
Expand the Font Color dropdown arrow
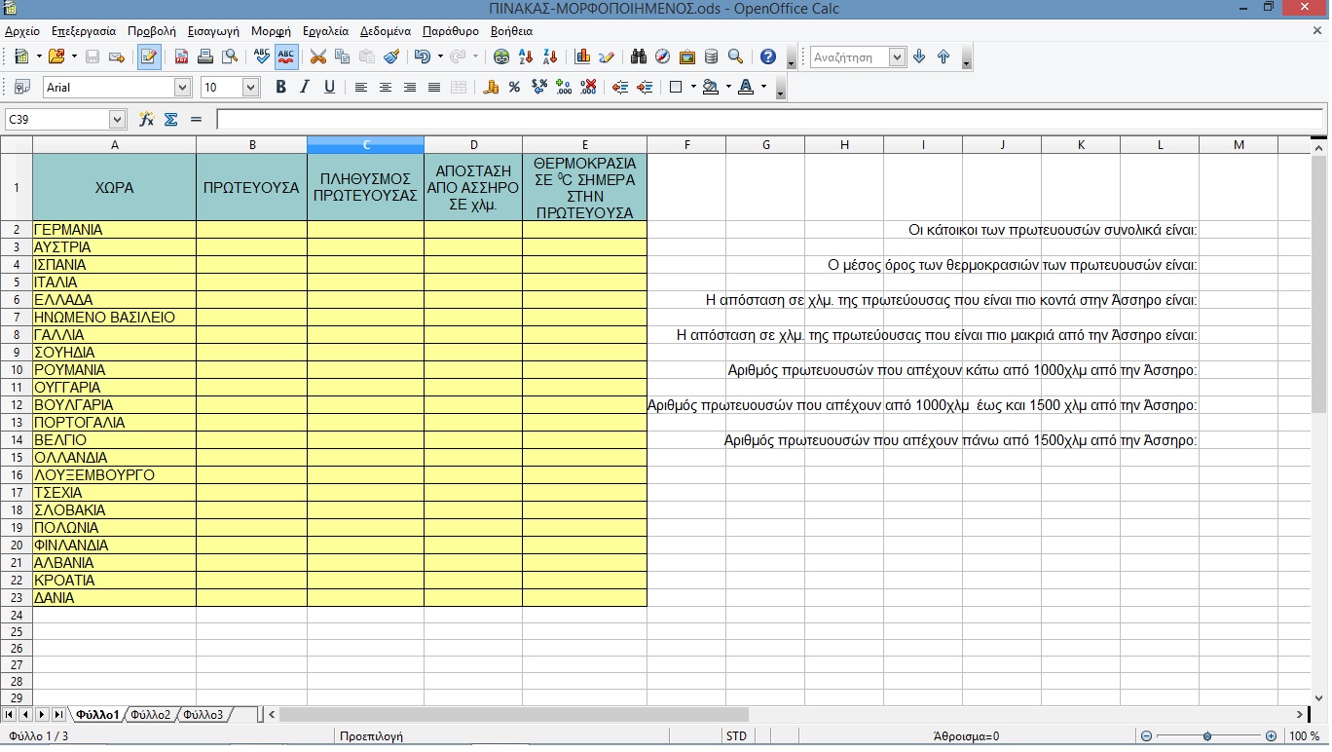(x=763, y=87)
